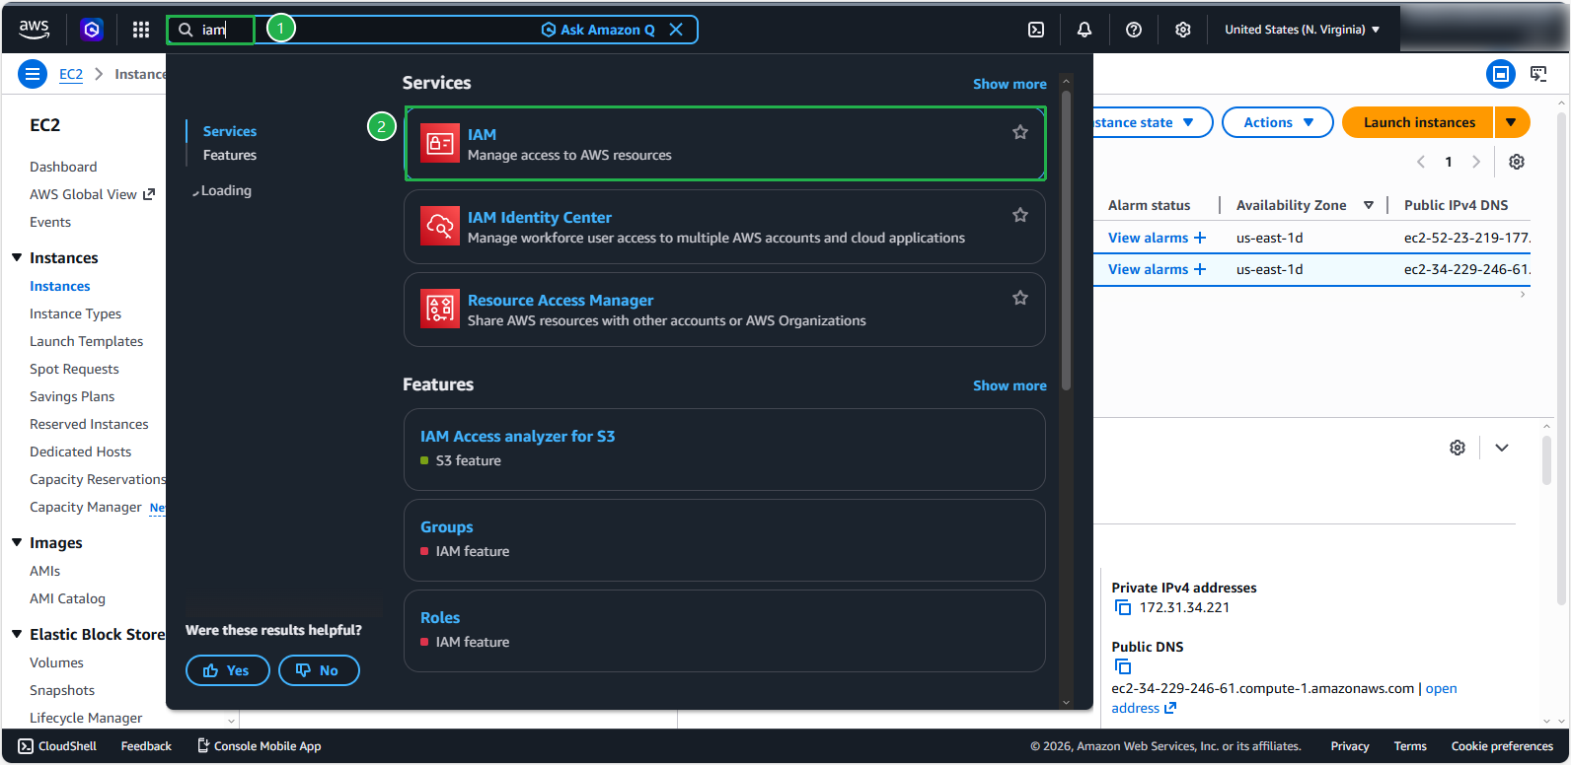Open the region selector United States (N. Virginia)
Screen dimensions: 1571x765
click(1303, 30)
